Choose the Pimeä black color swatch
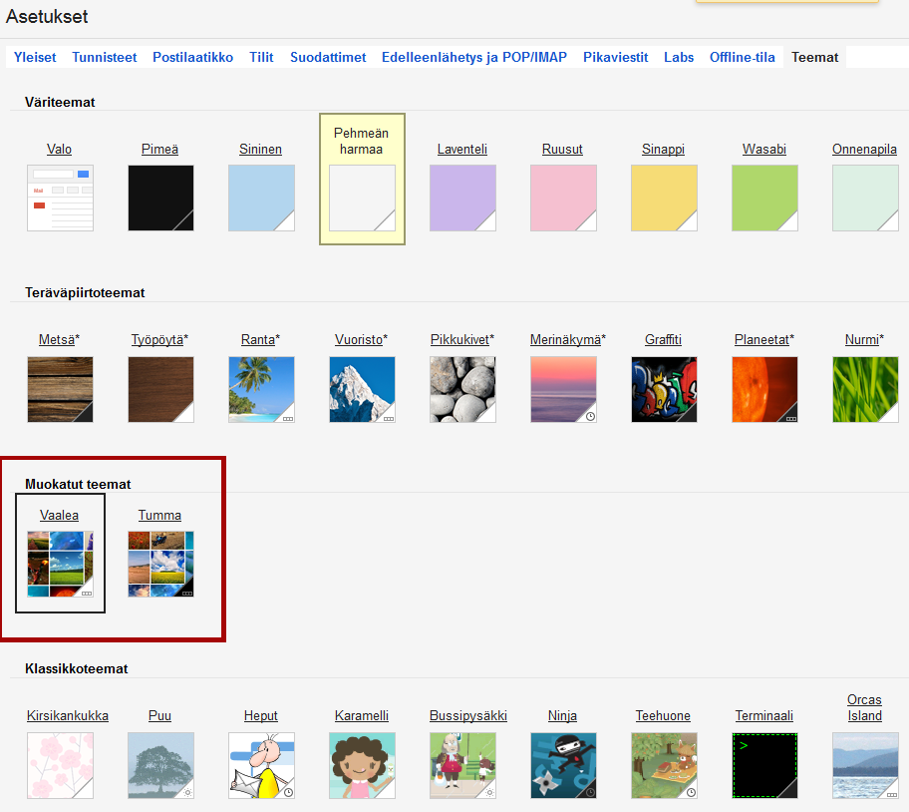The image size is (909, 812). 160,198
